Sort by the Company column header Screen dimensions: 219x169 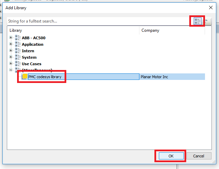coord(171,30)
